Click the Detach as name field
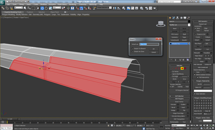The image size is (215, 130). click(x=149, y=44)
